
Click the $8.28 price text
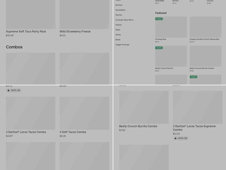(63, 136)
